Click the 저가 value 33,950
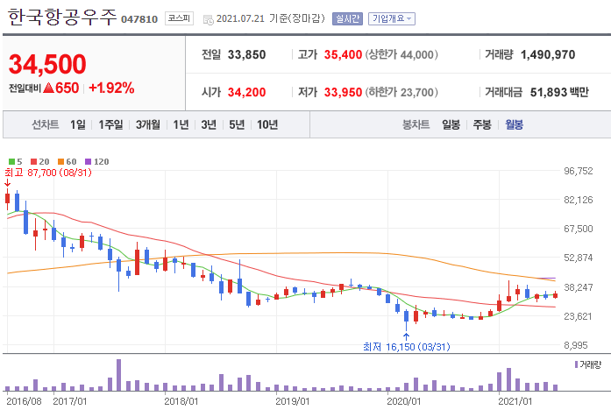 coord(343,92)
